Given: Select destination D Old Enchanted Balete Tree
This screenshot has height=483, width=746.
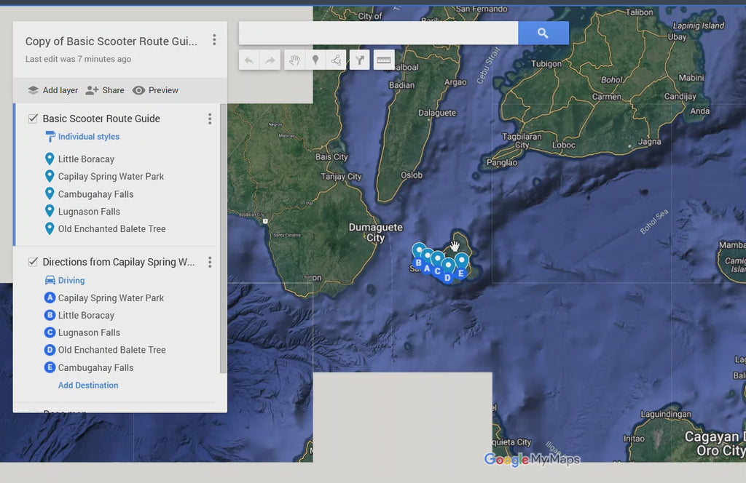Looking at the screenshot, I should (x=111, y=350).
